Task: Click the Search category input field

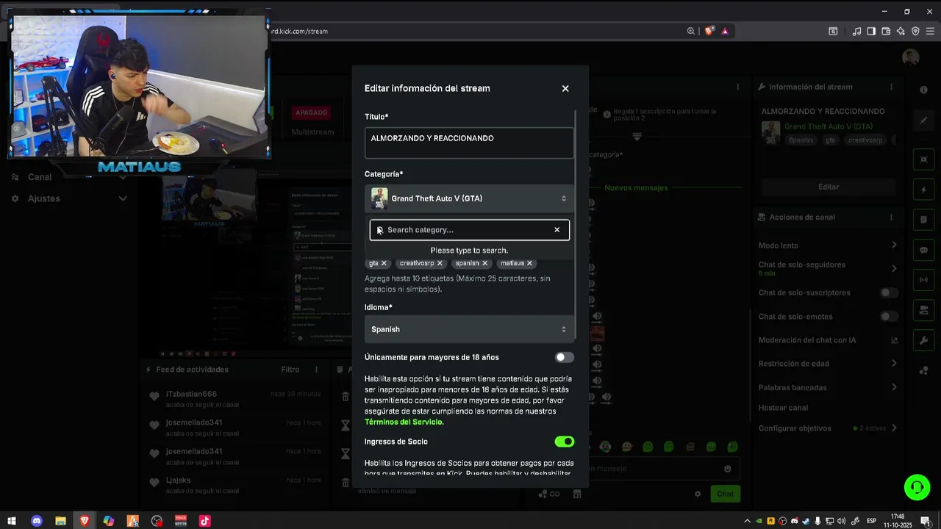Action: (x=469, y=230)
